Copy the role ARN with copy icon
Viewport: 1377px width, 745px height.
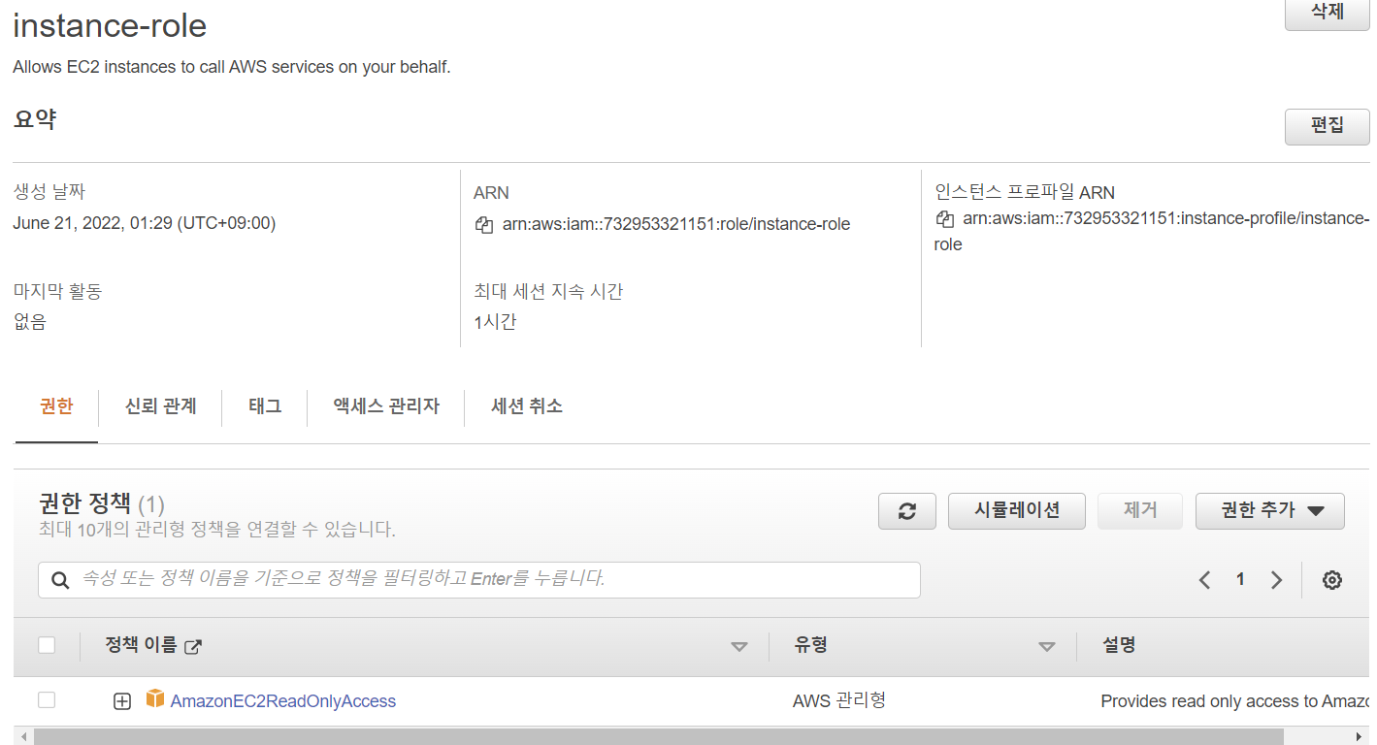coord(484,225)
